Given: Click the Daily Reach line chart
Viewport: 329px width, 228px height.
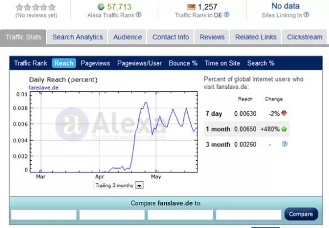Looking at the screenshot, I should [114, 132].
